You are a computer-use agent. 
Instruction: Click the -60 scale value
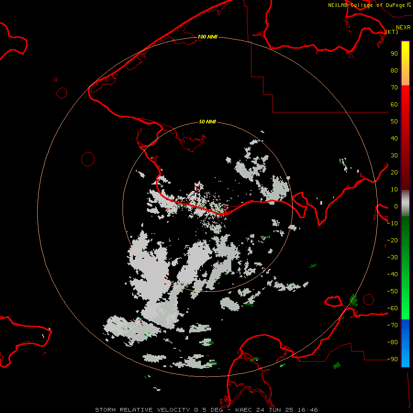[x=392, y=308]
